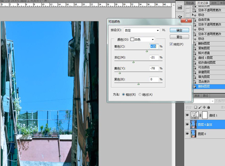Select the 绝对(A) method radio button
Image resolution: width=225 pixels, height=166 pixels.
click(140, 95)
